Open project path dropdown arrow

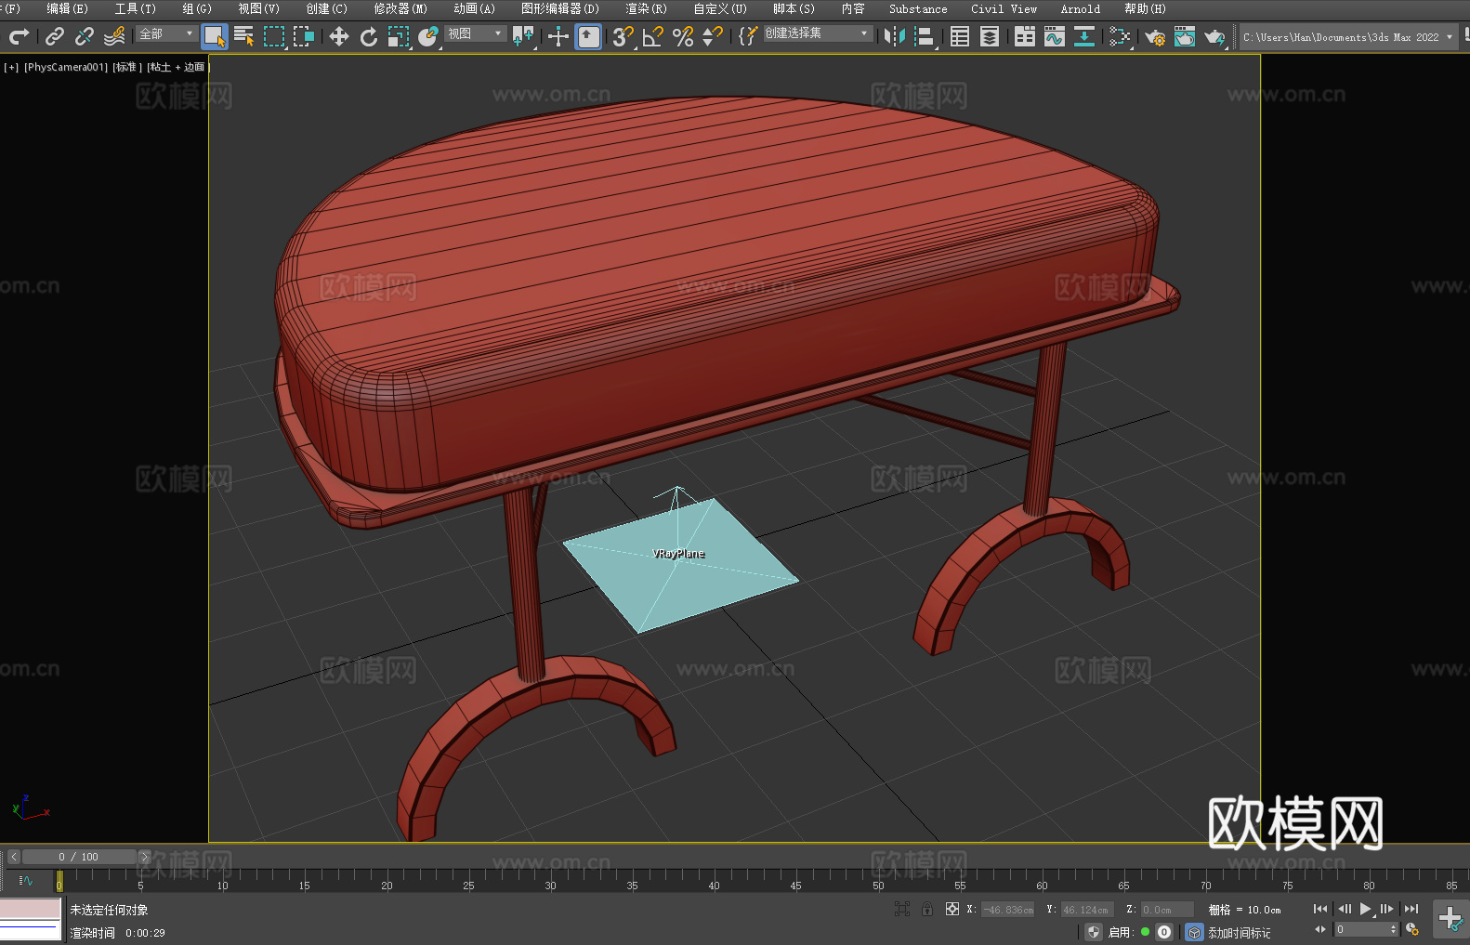(x=1450, y=37)
